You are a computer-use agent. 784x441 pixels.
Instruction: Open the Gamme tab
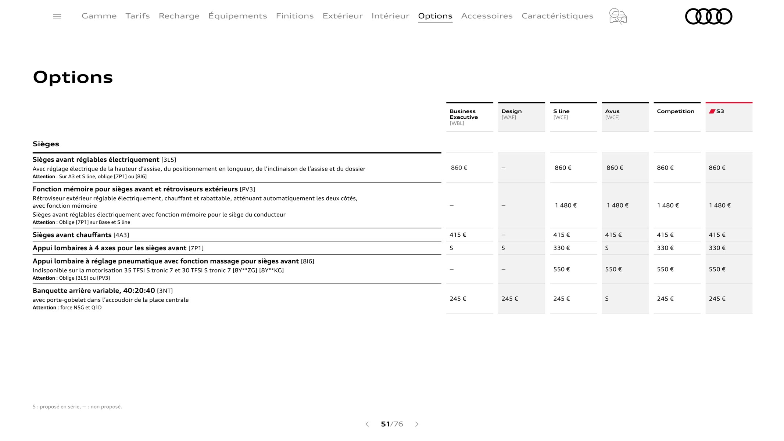(x=99, y=16)
